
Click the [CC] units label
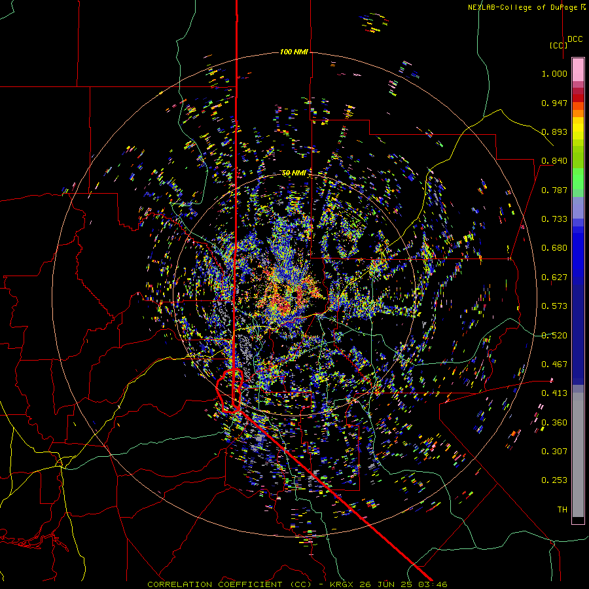[x=558, y=45]
